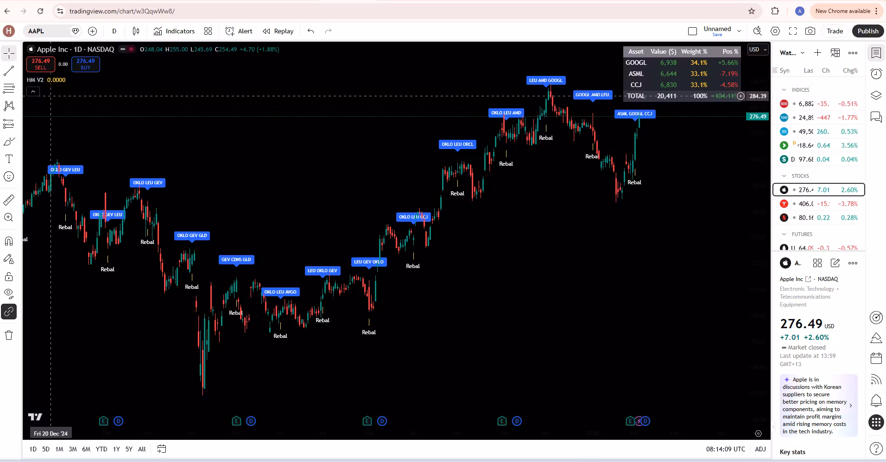Image resolution: width=886 pixels, height=462 pixels.
Task: Add symbol to the watchlist
Action: point(818,53)
